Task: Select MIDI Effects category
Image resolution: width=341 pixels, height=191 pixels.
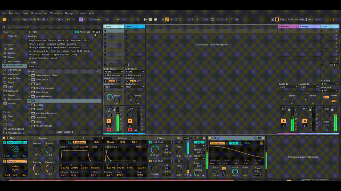Action: pyautogui.click(x=14, y=70)
